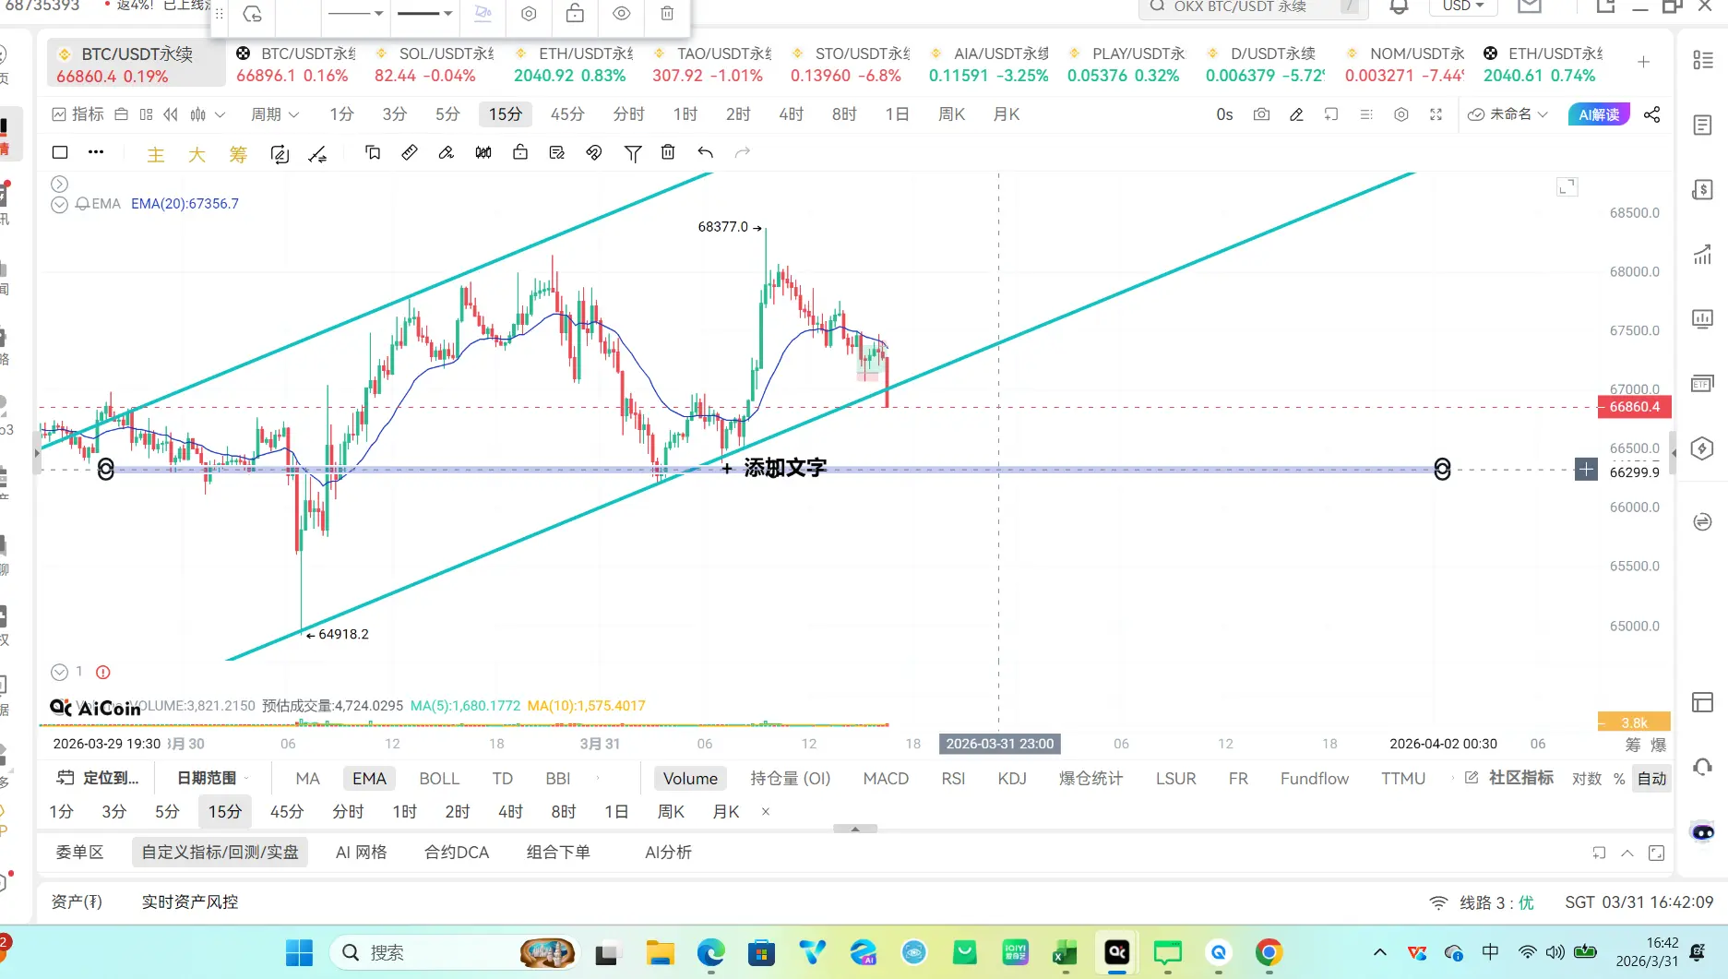Open the 委单区 bottom tab

tap(79, 853)
